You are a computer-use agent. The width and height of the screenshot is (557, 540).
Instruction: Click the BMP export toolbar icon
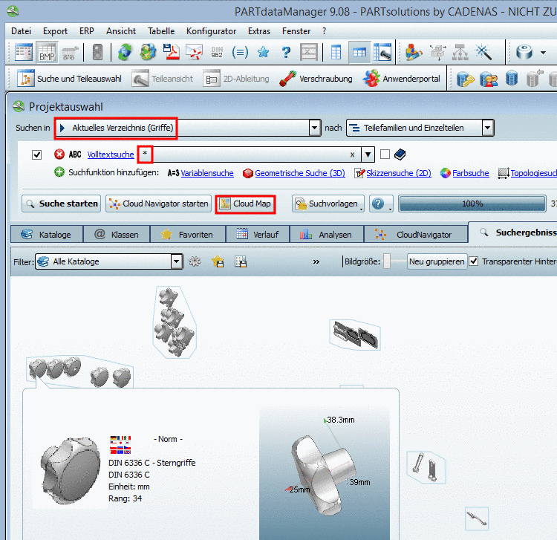point(47,53)
